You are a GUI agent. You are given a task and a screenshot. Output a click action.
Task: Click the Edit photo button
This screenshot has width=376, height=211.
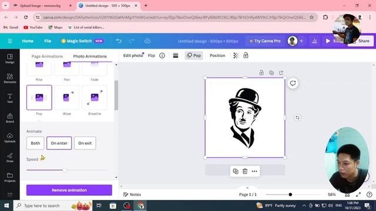click(x=133, y=56)
